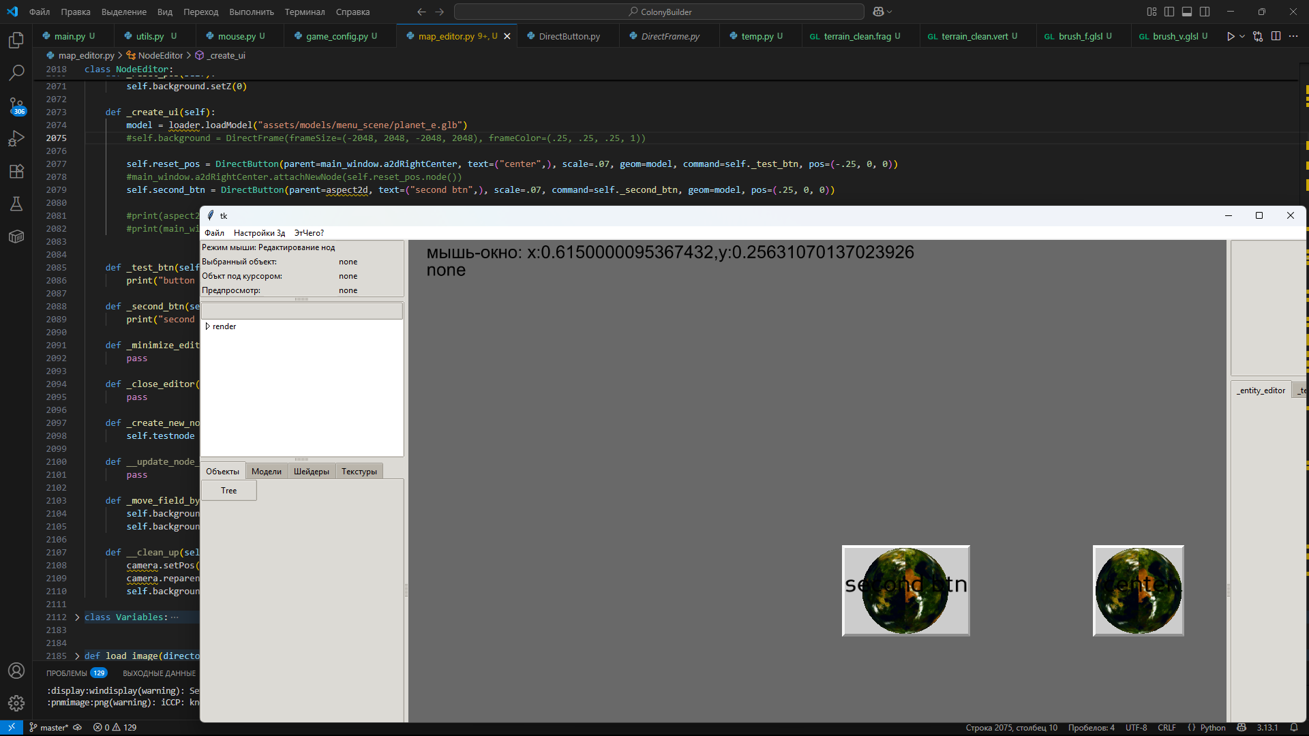Open the Accounts icon in sidebar

pos(16,671)
